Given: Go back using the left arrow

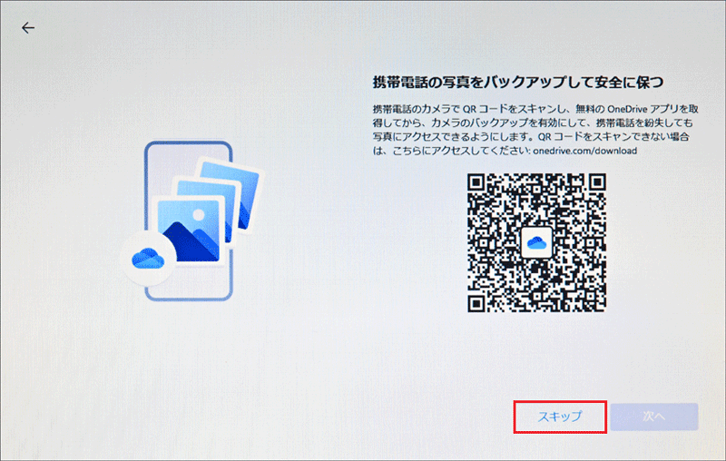Looking at the screenshot, I should 28,28.
